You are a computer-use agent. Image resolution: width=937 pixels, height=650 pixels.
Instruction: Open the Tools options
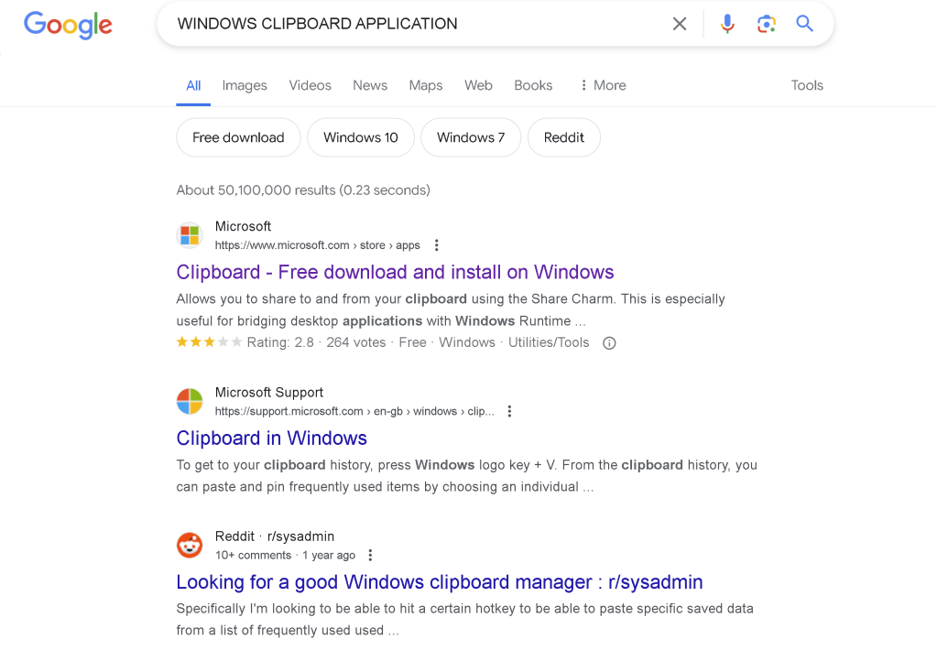[x=807, y=85]
